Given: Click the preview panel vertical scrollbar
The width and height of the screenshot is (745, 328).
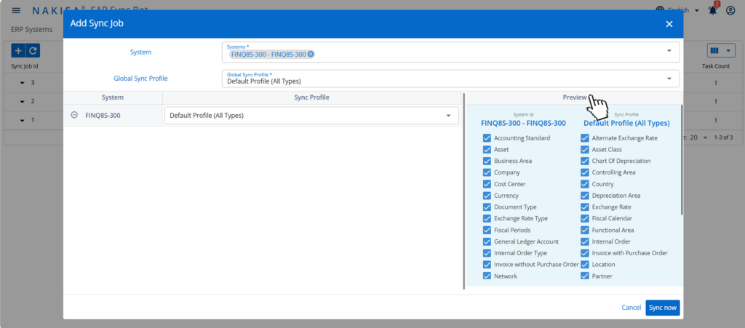Looking at the screenshot, I should click(x=682, y=160).
